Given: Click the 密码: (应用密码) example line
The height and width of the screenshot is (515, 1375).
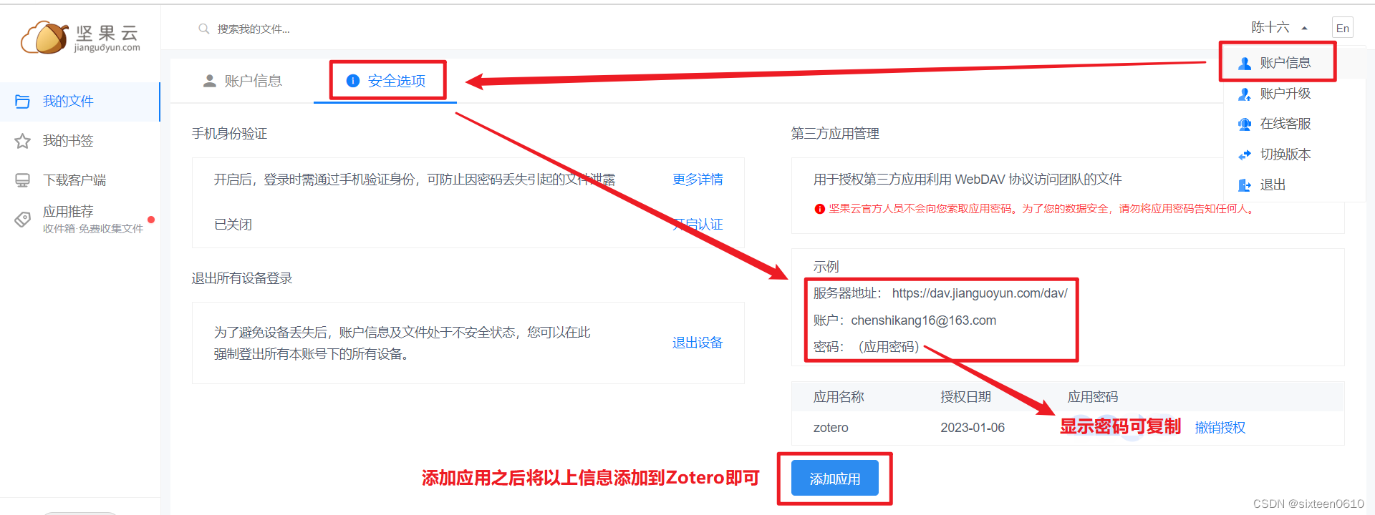Looking at the screenshot, I should (x=867, y=347).
